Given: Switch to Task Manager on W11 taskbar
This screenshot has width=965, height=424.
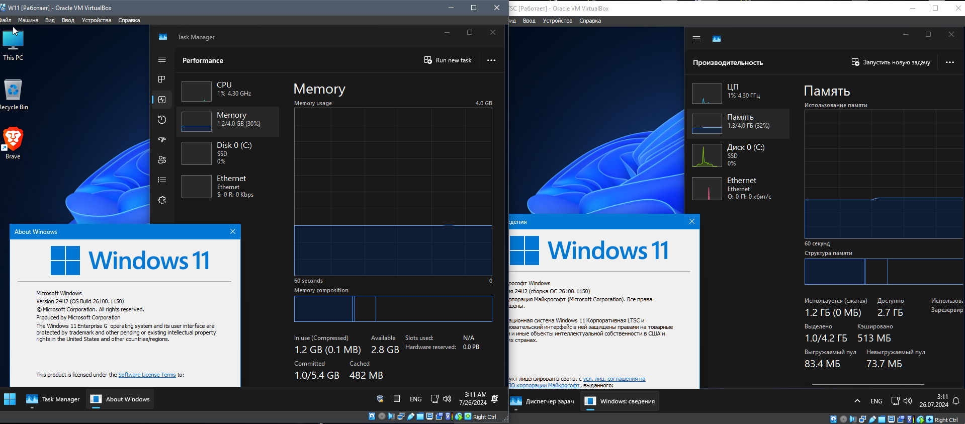Looking at the screenshot, I should (x=53, y=399).
